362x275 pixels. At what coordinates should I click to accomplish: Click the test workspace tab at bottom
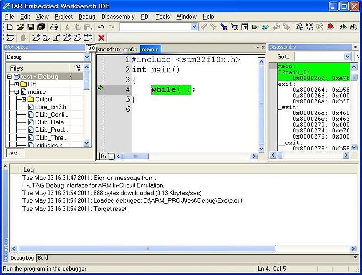tap(13, 153)
